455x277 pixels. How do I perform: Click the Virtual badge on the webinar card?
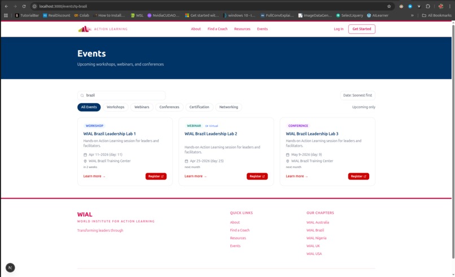coord(212,126)
